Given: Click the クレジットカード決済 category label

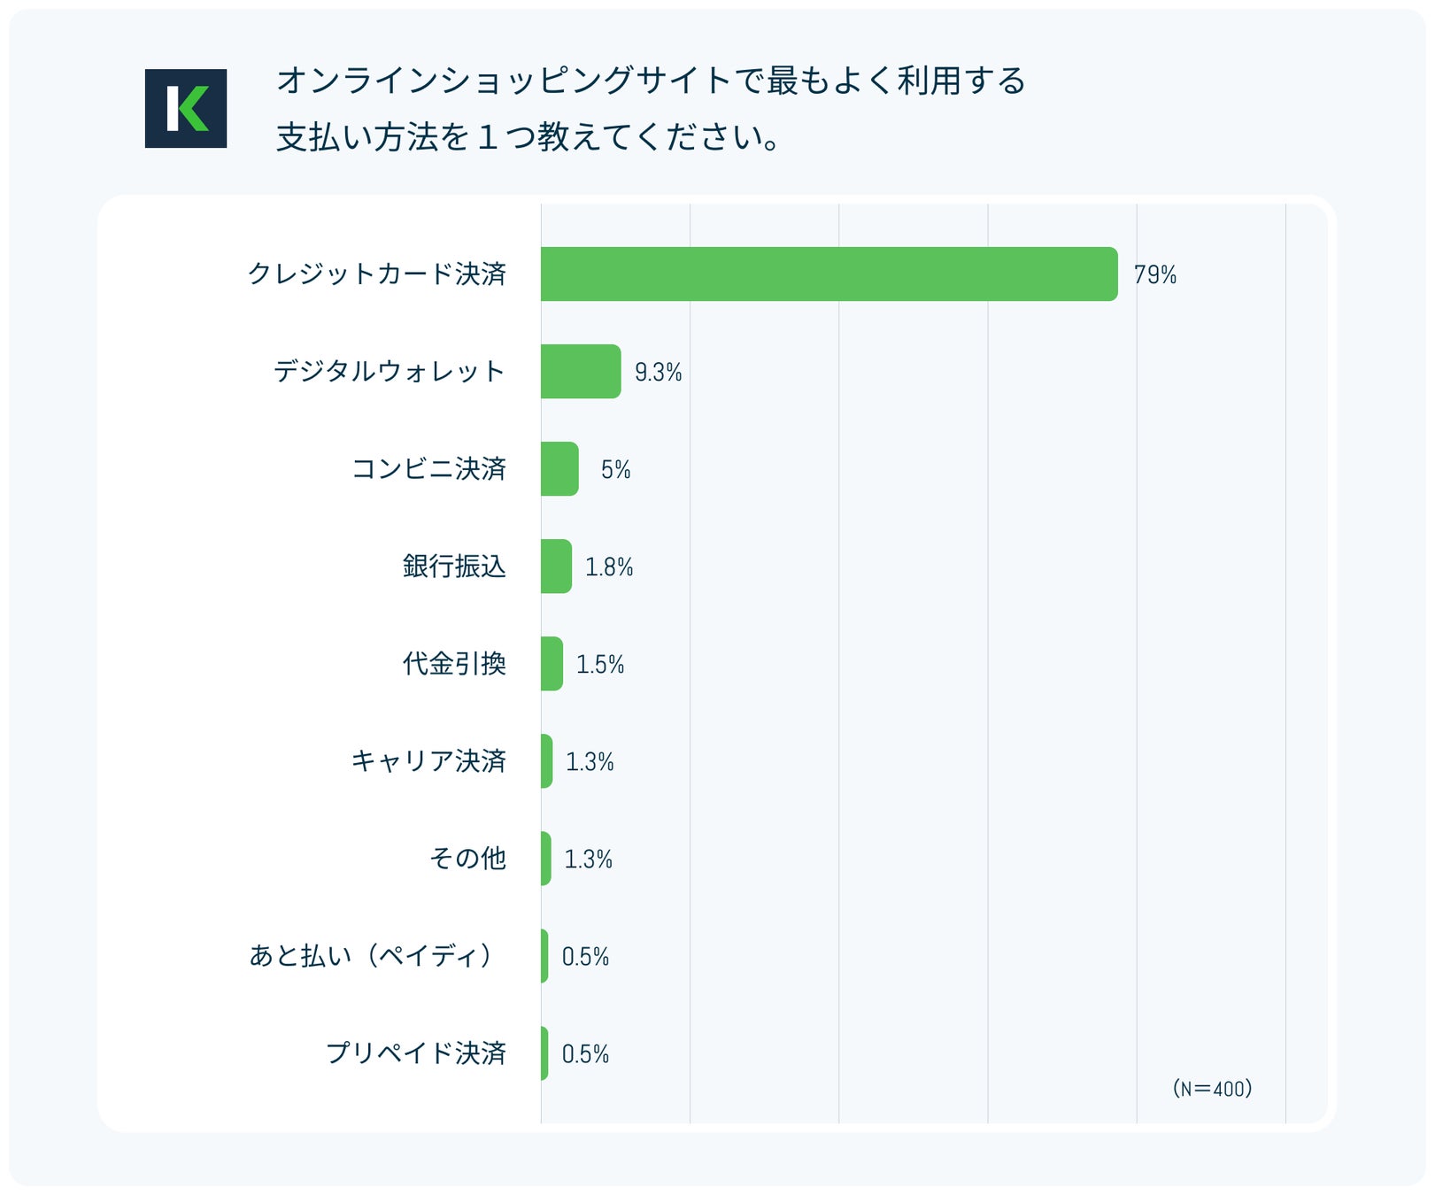Looking at the screenshot, I should click(377, 274).
